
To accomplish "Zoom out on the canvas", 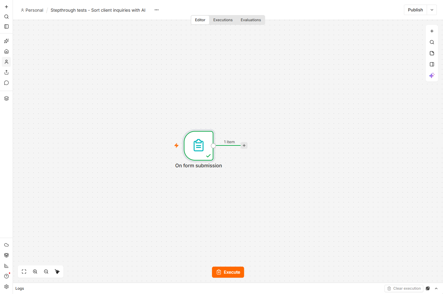I will pos(46,272).
